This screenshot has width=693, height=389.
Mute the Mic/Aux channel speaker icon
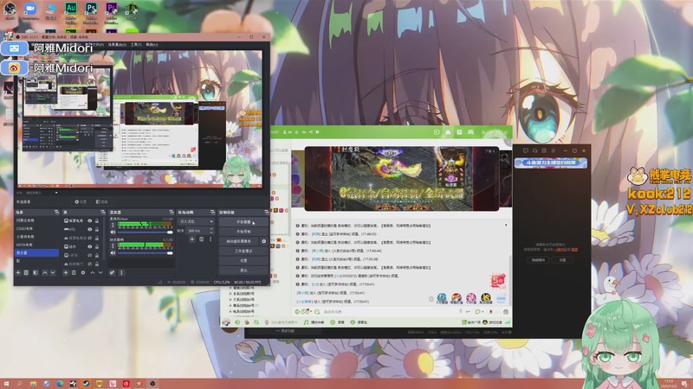(113, 232)
